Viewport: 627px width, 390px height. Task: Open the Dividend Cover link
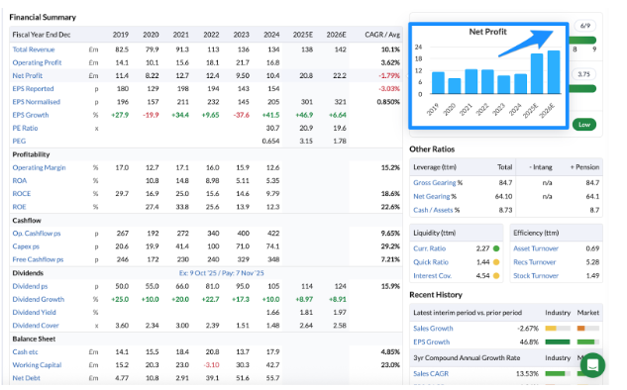(x=36, y=326)
